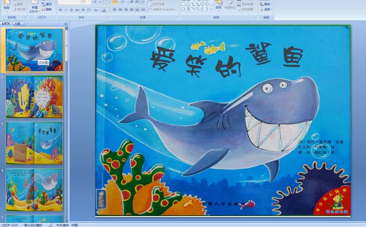Click the distributed alignment icon
366x227 pixels.
tap(137, 9)
